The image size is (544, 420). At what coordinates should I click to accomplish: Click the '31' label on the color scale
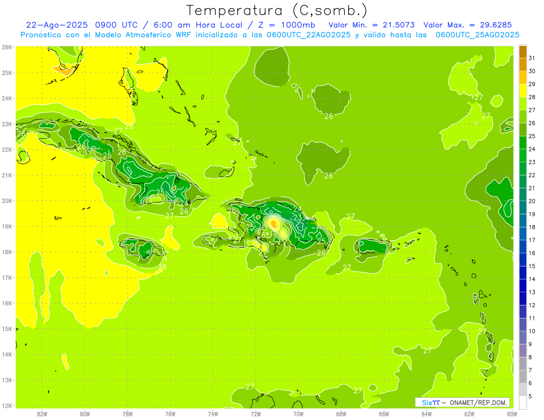pyautogui.click(x=532, y=58)
